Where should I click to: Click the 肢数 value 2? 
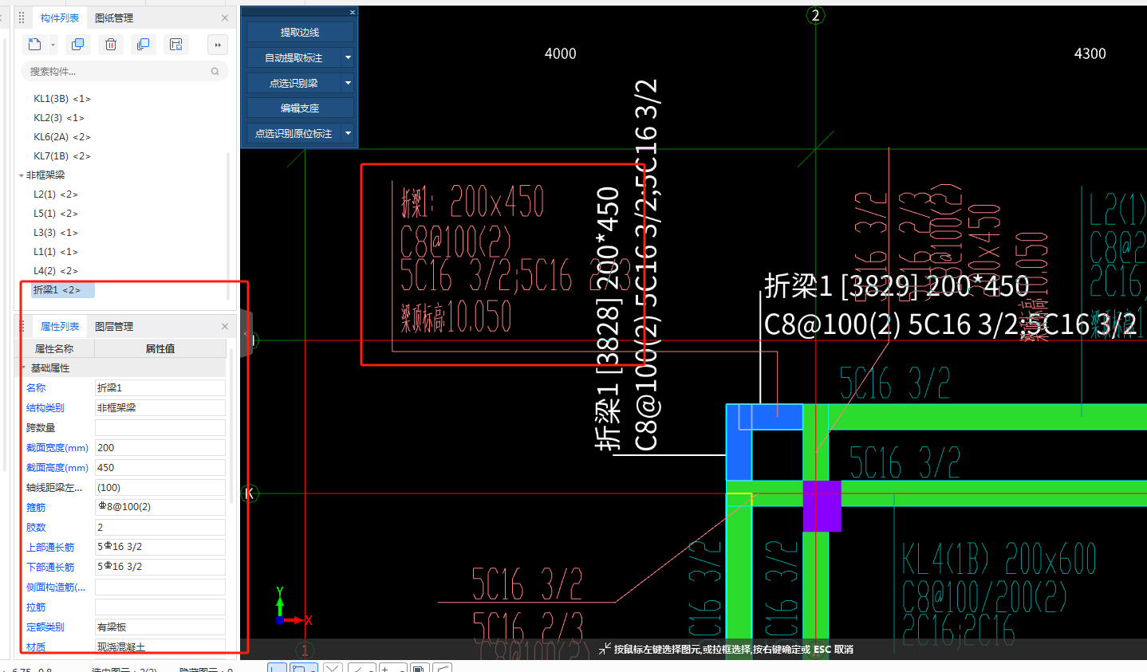pyautogui.click(x=160, y=527)
